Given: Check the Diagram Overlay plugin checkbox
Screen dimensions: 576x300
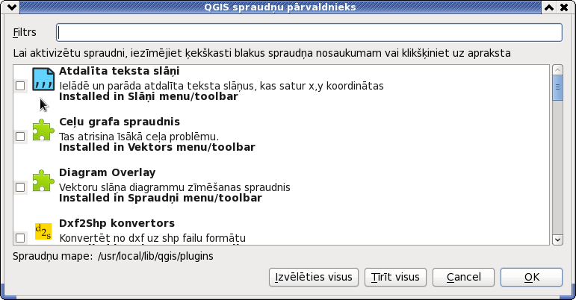Looking at the screenshot, I should pos(20,187).
